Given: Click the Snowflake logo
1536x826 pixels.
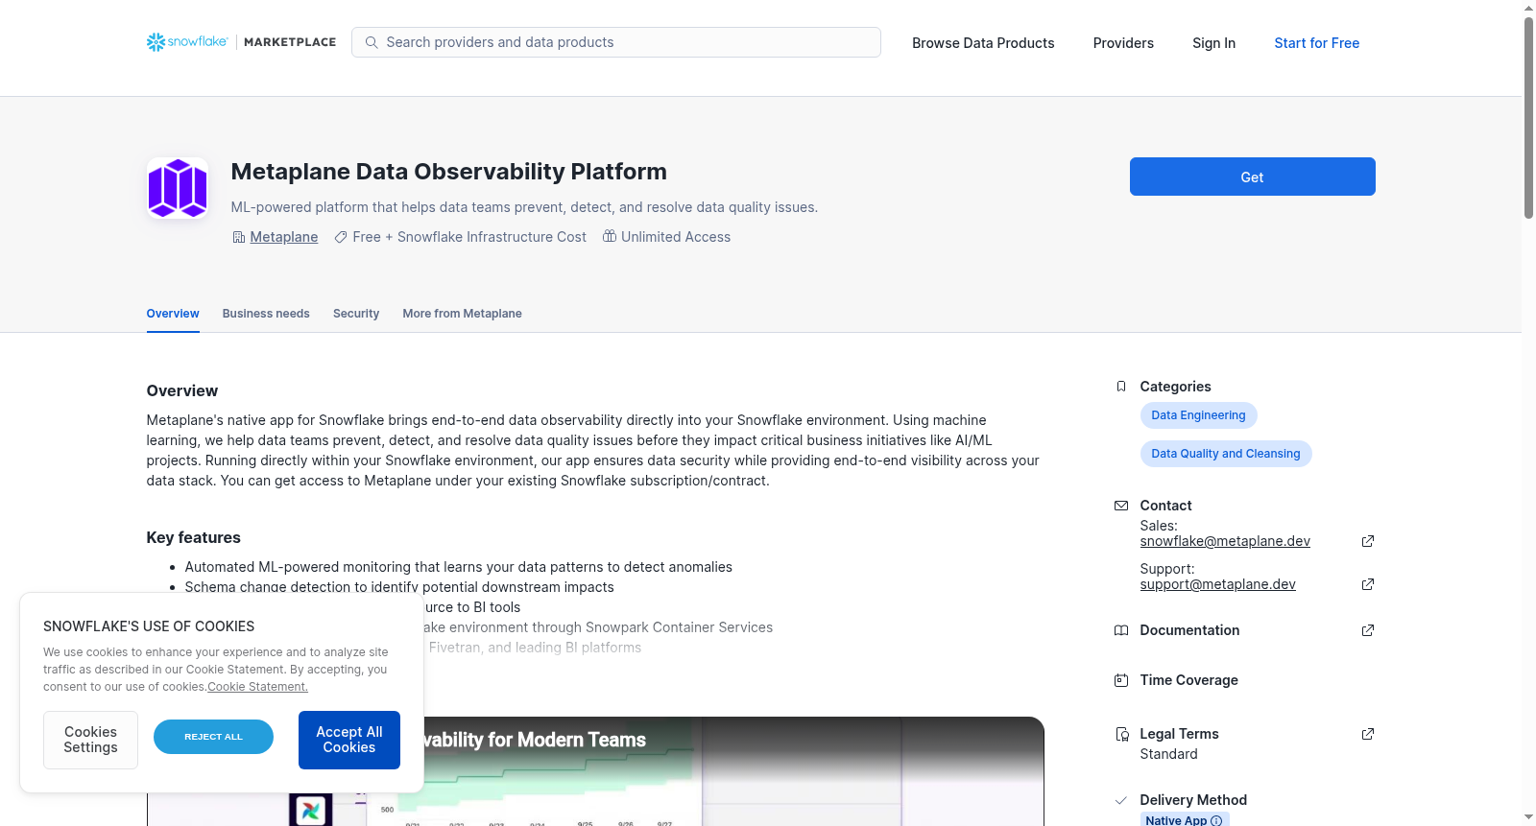Looking at the screenshot, I should click(187, 42).
